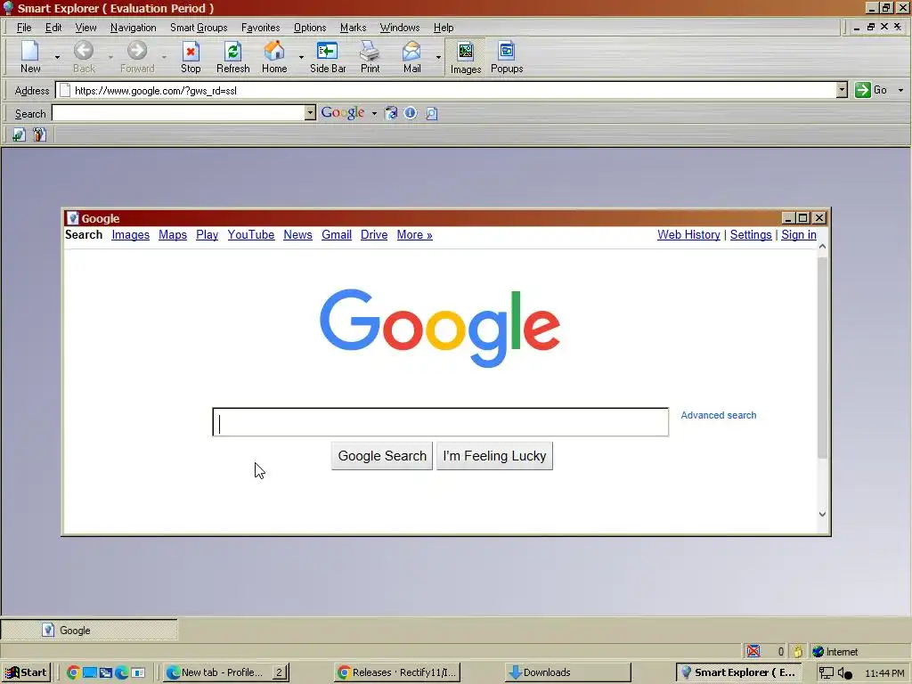Screen dimensions: 912x684
Task: Open the Drive link
Action: (374, 234)
